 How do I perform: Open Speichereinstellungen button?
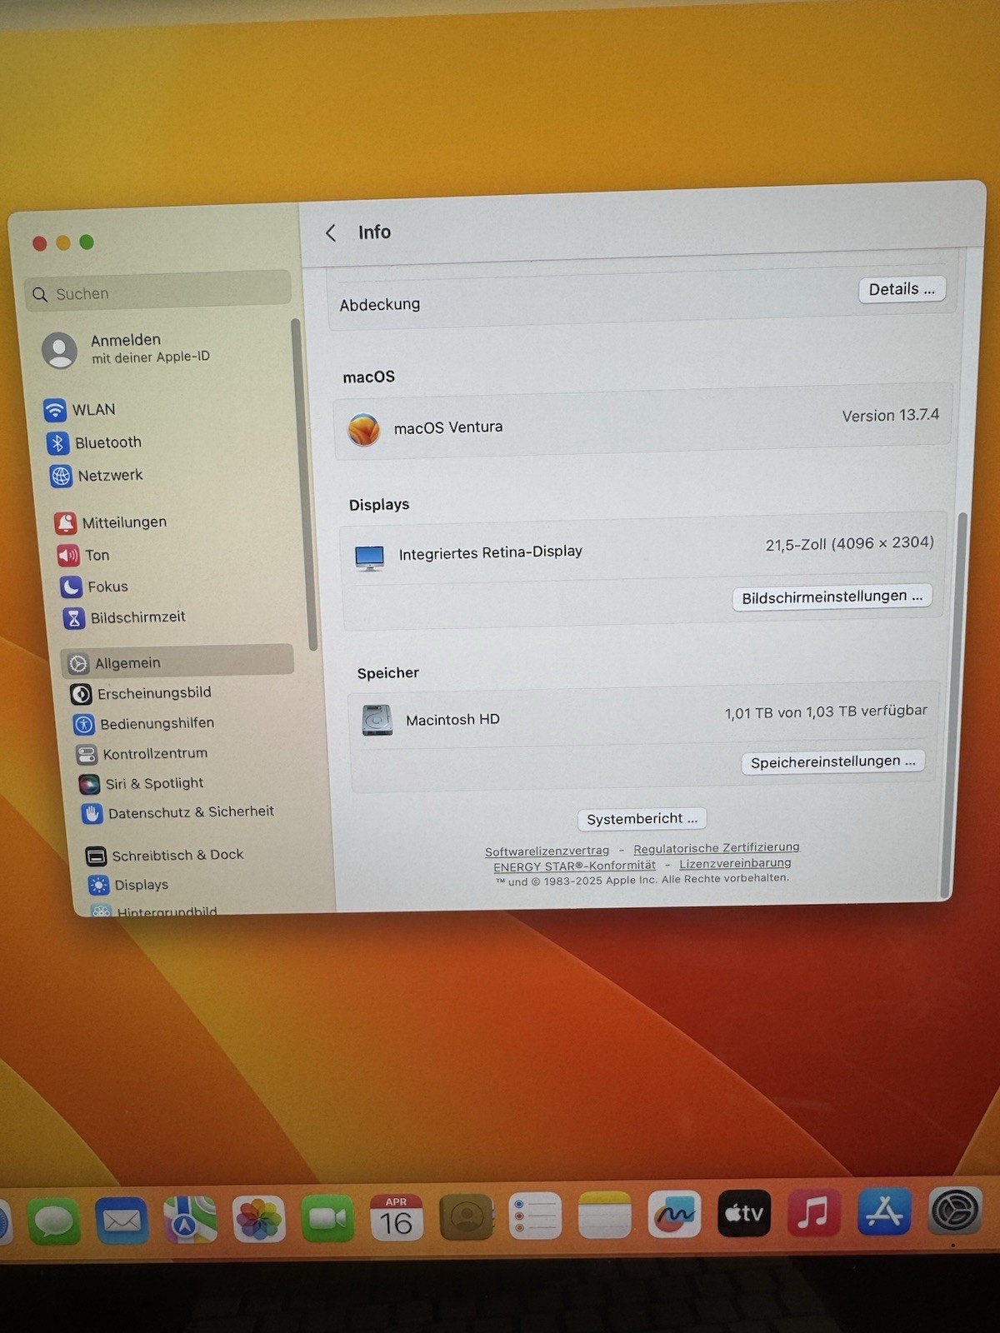832,761
